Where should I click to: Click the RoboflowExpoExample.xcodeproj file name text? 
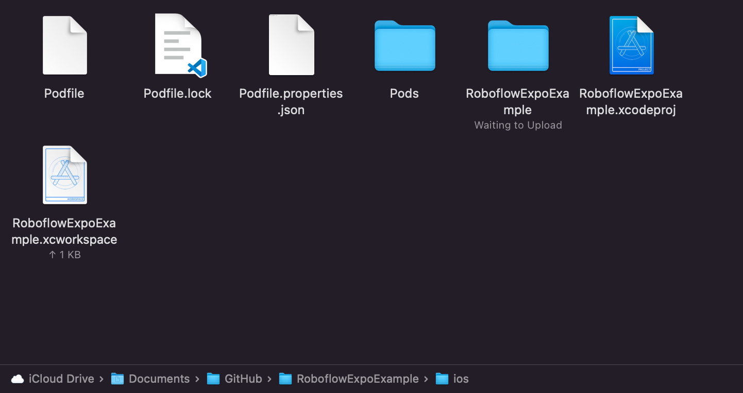point(631,101)
